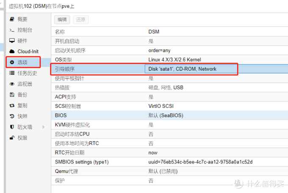Click the 快照 snapshot history icon
The image size is (288, 193).
point(12,116)
